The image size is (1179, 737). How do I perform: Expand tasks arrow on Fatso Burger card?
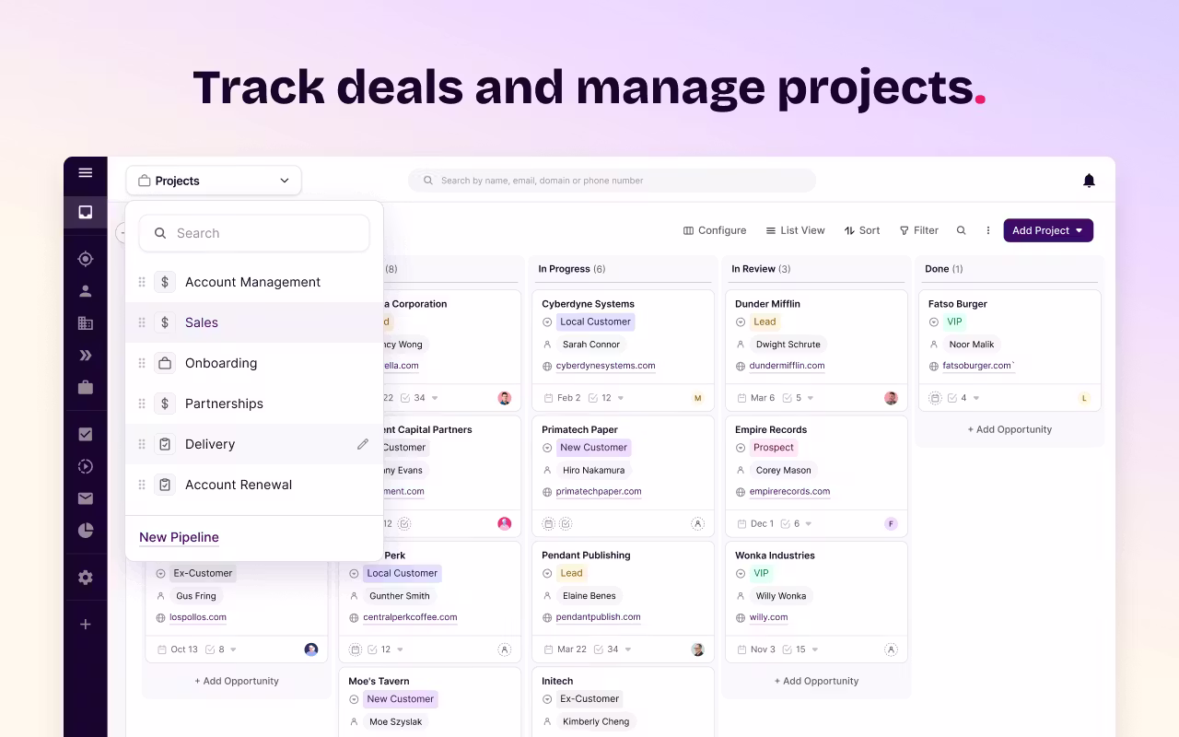coord(976,398)
